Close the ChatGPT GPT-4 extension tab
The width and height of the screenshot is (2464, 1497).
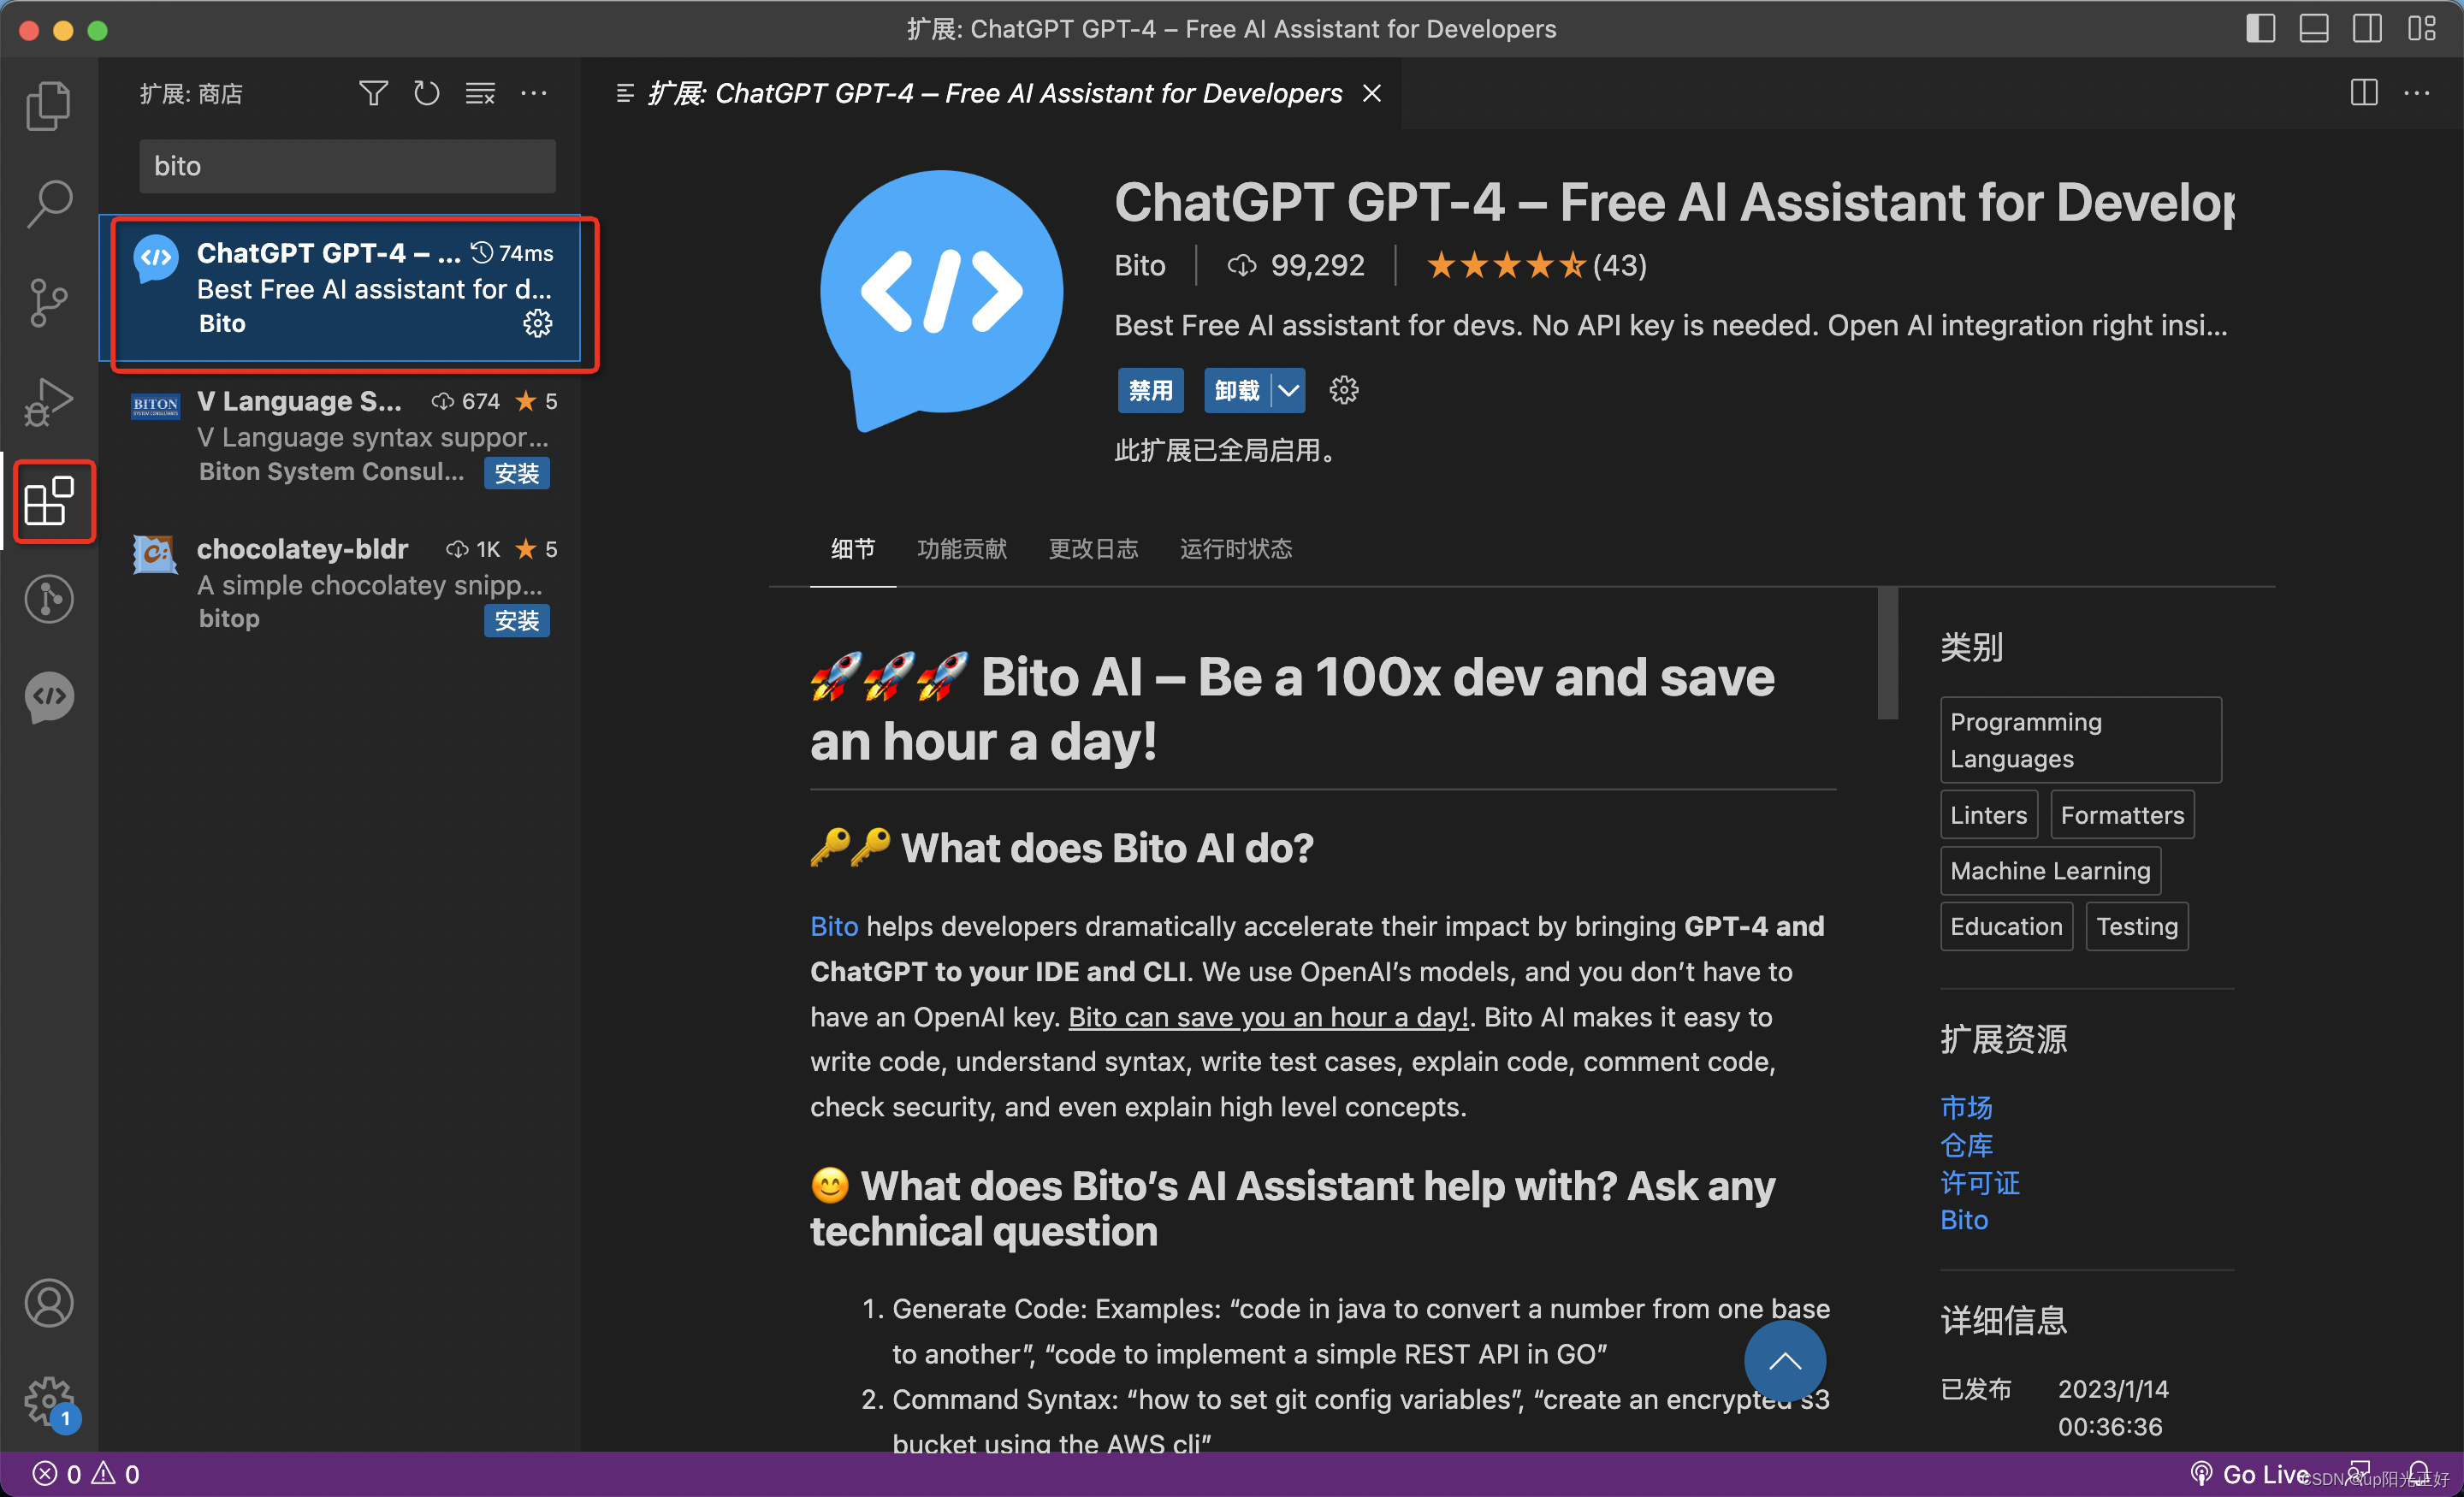[1372, 93]
